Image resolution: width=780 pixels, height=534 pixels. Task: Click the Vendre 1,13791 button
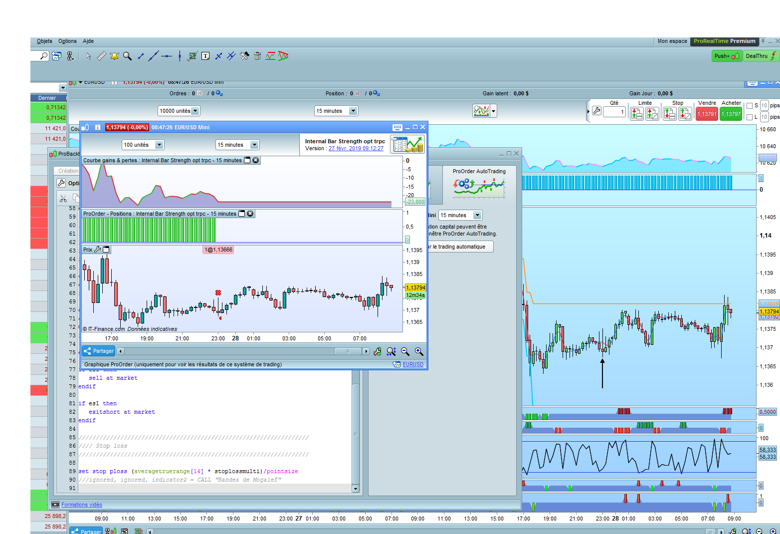[707, 114]
